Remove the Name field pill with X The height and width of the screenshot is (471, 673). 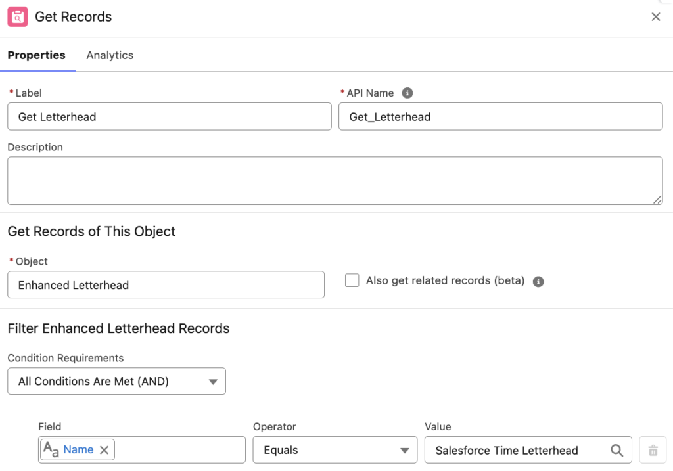(104, 450)
